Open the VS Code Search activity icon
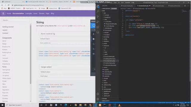This screenshot has height=107, width=191. click(98, 11)
